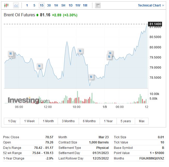Select the 5 years range
Image resolution: width=169 pixels, height=167 pixels.
click(x=126, y=121)
